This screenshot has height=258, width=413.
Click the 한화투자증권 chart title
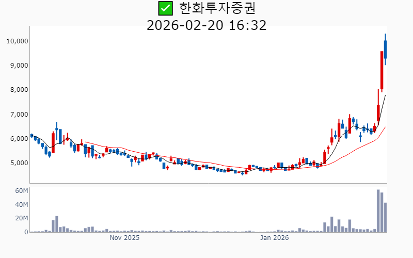point(217,8)
